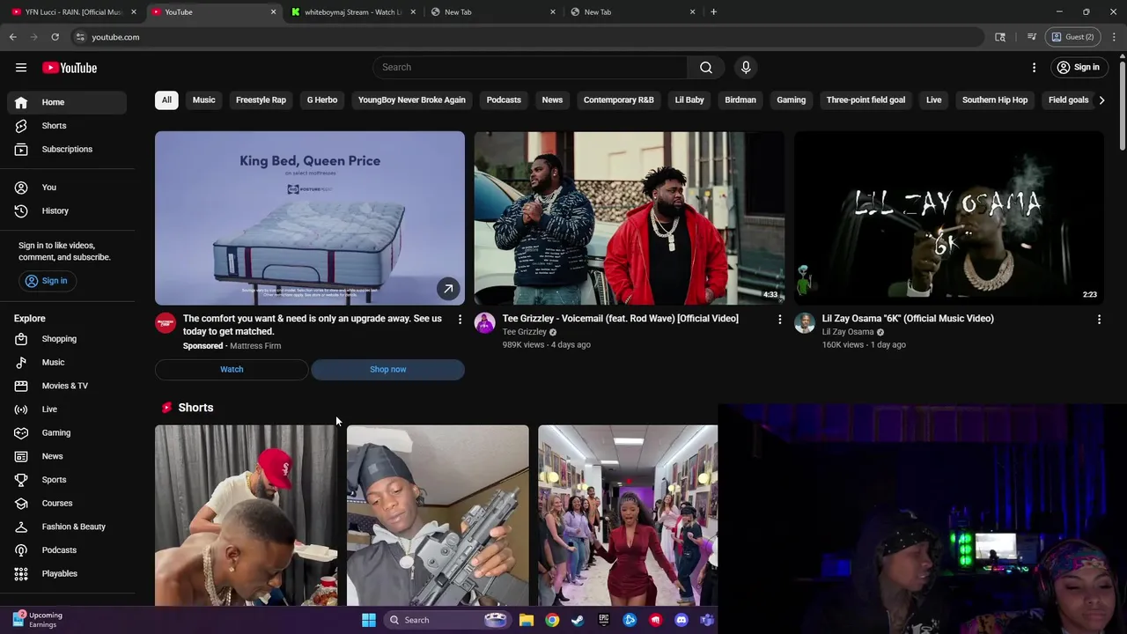Open options menu for Lil Zay Osama video
Screen dimensions: 1127x634
pyautogui.click(x=1099, y=320)
